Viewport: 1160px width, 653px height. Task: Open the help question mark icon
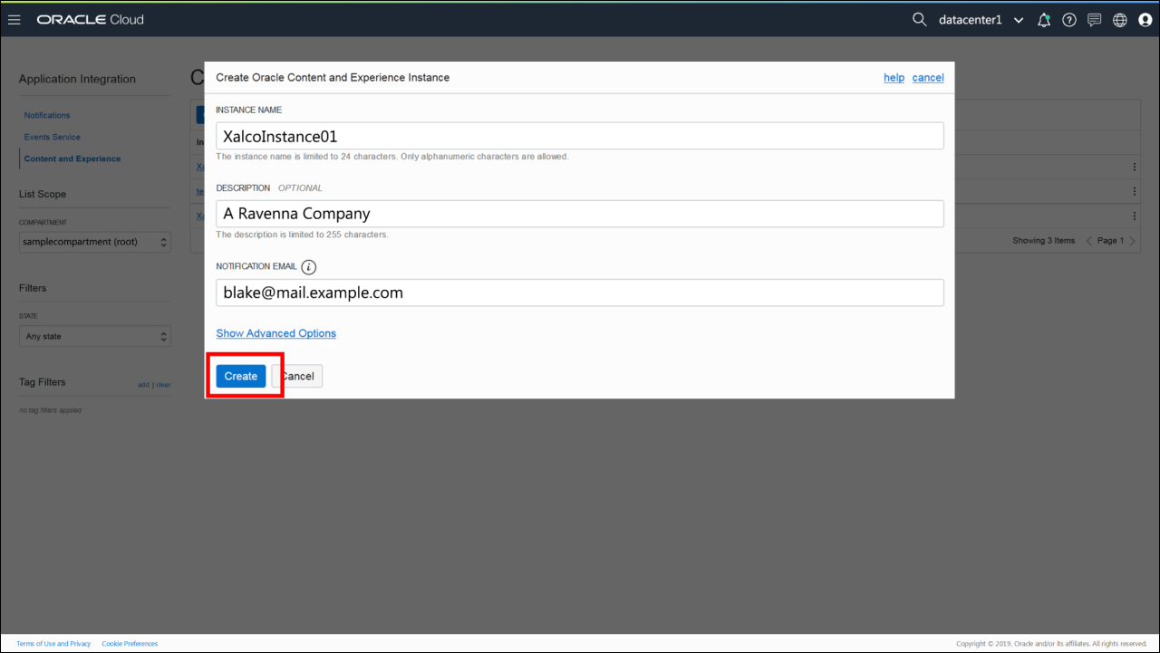click(x=1069, y=20)
